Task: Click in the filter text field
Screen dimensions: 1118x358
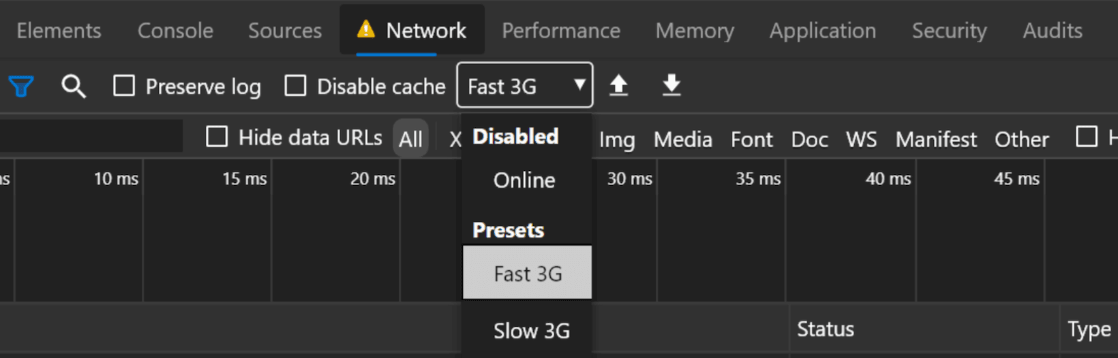Action: [91, 136]
